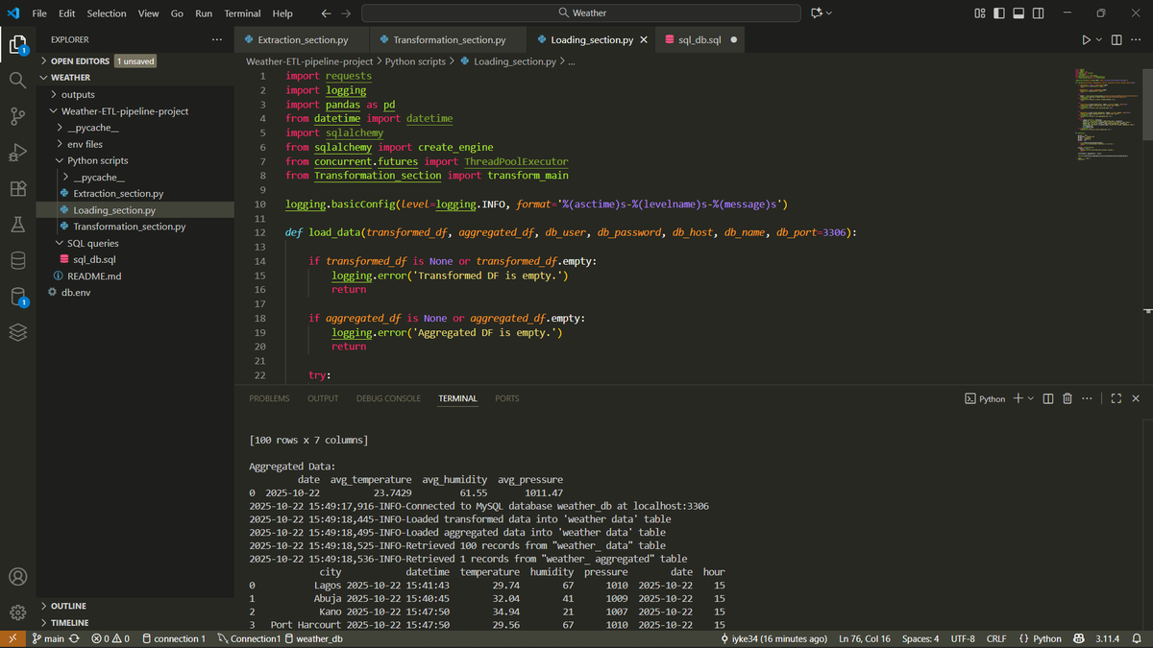1153x648 pixels.
Task: Go back using navigation arrow
Action: pos(326,13)
